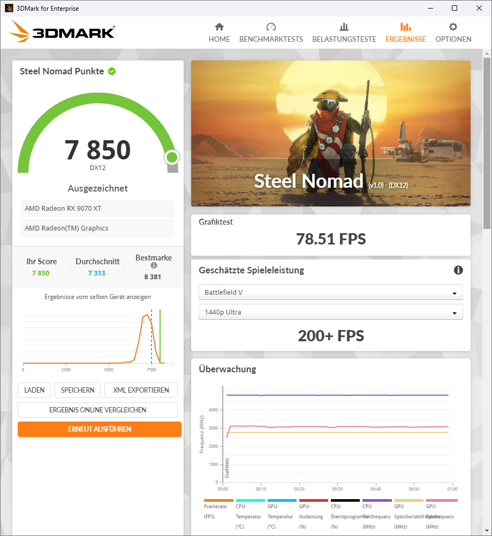Open the Home tab
This screenshot has width=492, height=536.
pyautogui.click(x=219, y=33)
